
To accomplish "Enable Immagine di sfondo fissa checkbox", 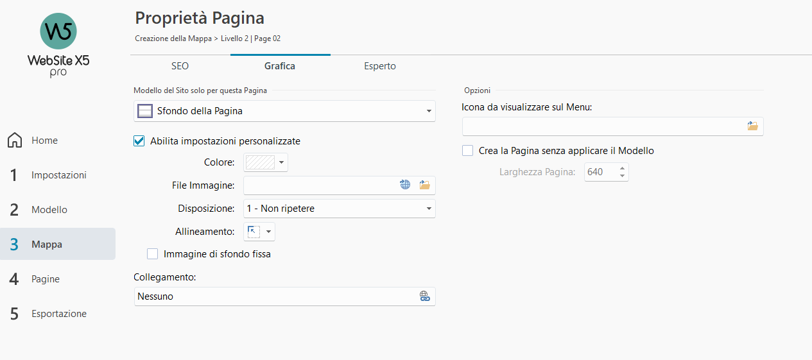I will click(153, 254).
